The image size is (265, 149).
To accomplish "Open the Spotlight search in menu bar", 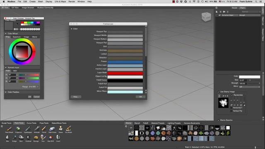I will (256, 2).
